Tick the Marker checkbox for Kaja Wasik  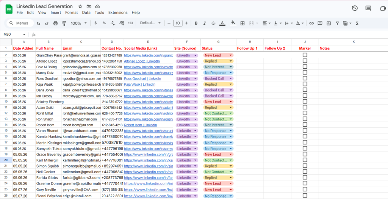(x=305, y=84)
